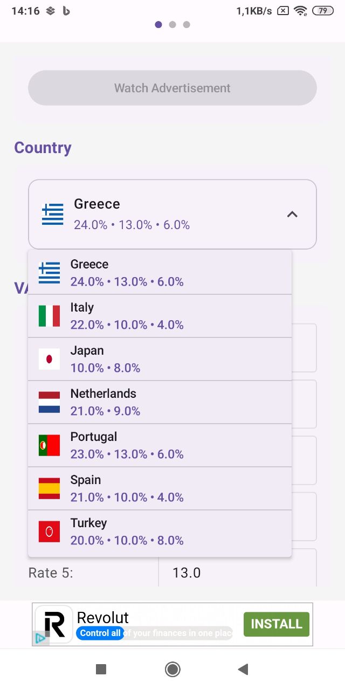This screenshot has height=690, width=345.
Task: Install the Revolut app from ad
Action: point(276,624)
